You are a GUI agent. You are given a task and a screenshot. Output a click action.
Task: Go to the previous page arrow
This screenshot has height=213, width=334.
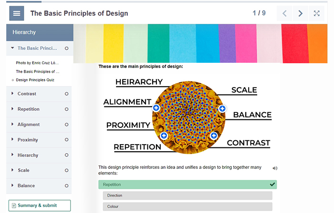point(284,13)
